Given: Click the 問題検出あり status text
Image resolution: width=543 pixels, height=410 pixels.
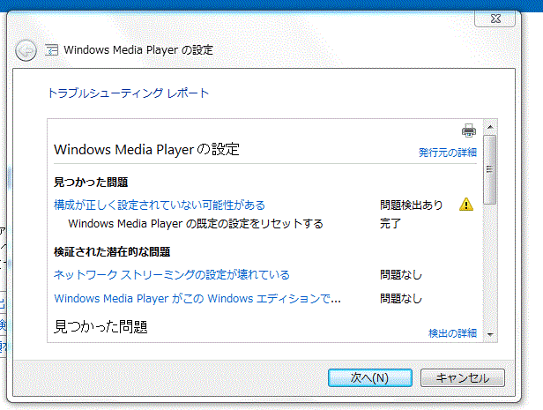Looking at the screenshot, I should (412, 205).
